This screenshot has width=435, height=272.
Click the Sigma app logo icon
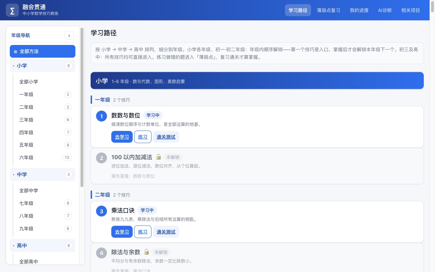pos(12,10)
